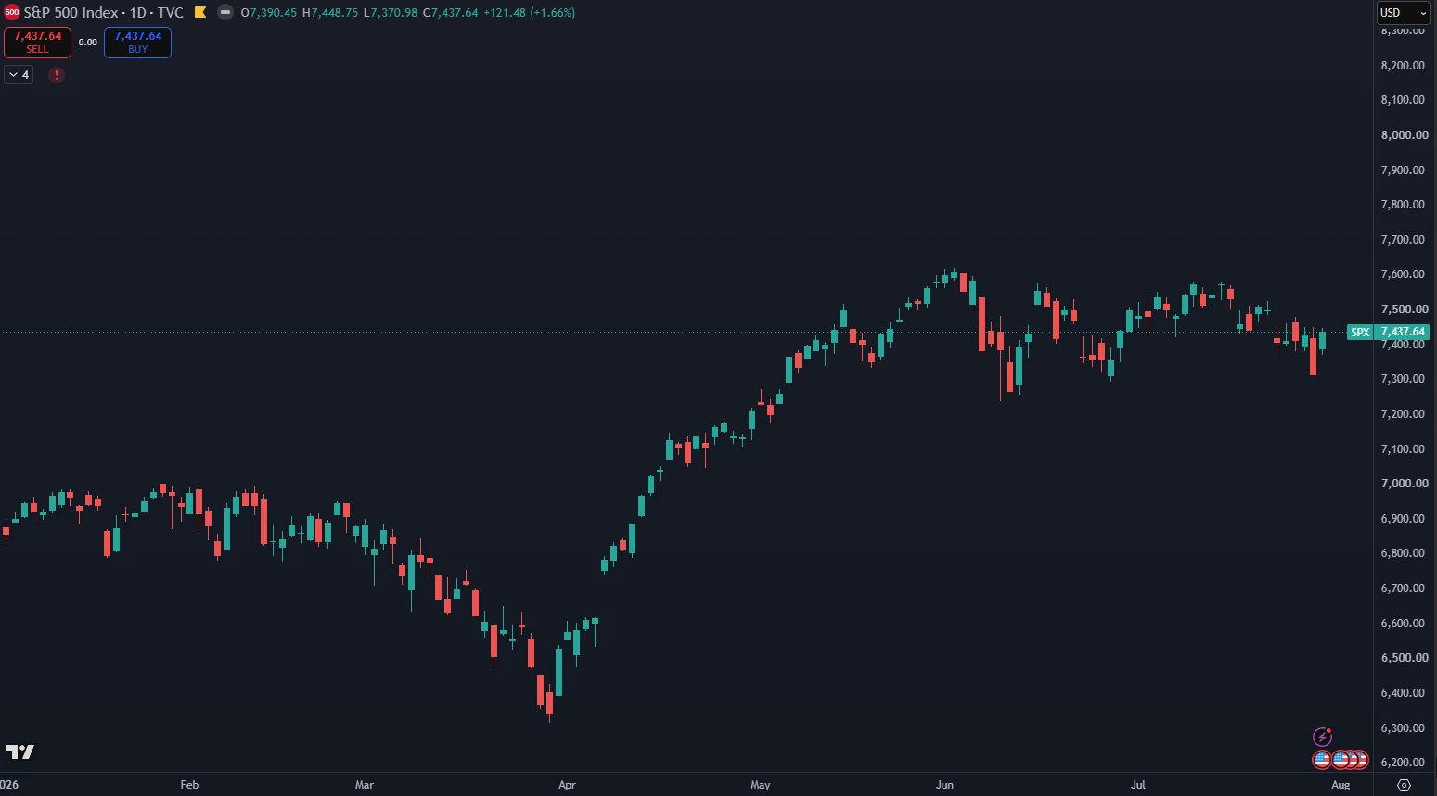Click the low price value L7,370.98

[x=391, y=13]
